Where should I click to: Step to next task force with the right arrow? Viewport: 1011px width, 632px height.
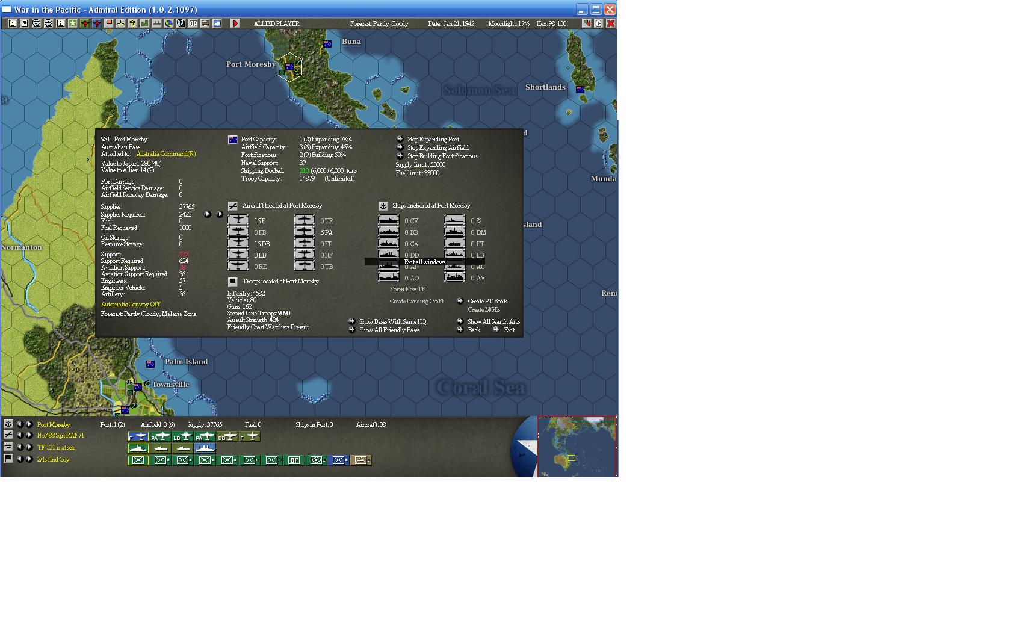pyautogui.click(x=29, y=446)
